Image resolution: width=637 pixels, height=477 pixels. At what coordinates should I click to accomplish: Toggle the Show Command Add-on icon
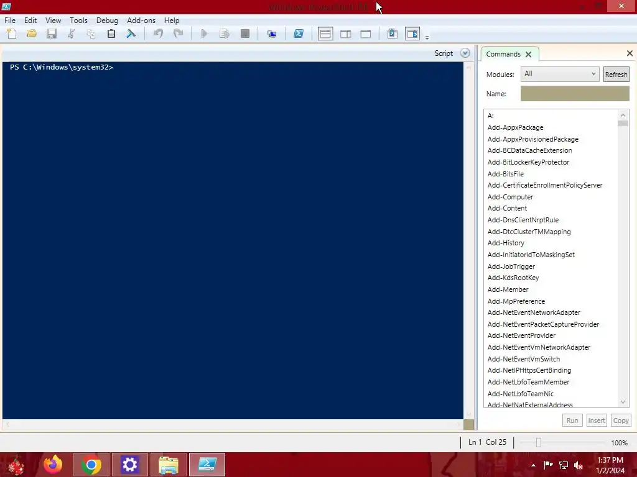[412, 34]
